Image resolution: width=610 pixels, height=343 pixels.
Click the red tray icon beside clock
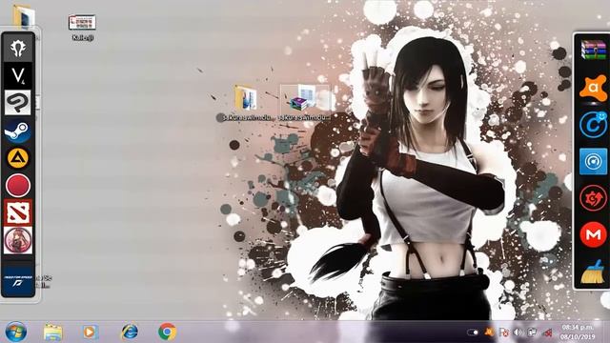coord(548,333)
